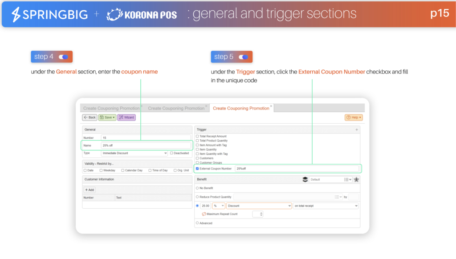Click the small 'by' quantity field
The image size is (456, 259).
click(x=353, y=197)
